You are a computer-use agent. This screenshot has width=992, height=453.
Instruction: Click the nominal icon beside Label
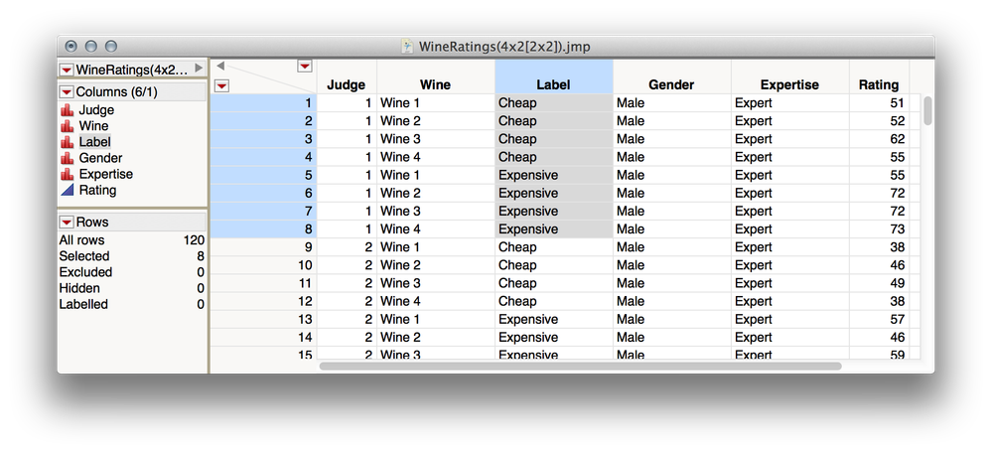[x=68, y=142]
